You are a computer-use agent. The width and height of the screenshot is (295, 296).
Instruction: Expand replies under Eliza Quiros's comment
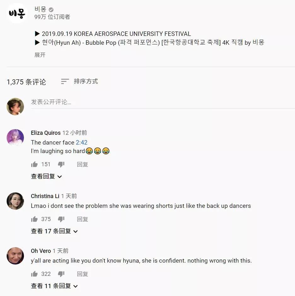pyautogui.click(x=46, y=176)
